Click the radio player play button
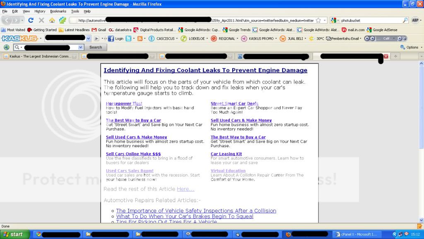The image size is (424, 239). (x=372, y=38)
